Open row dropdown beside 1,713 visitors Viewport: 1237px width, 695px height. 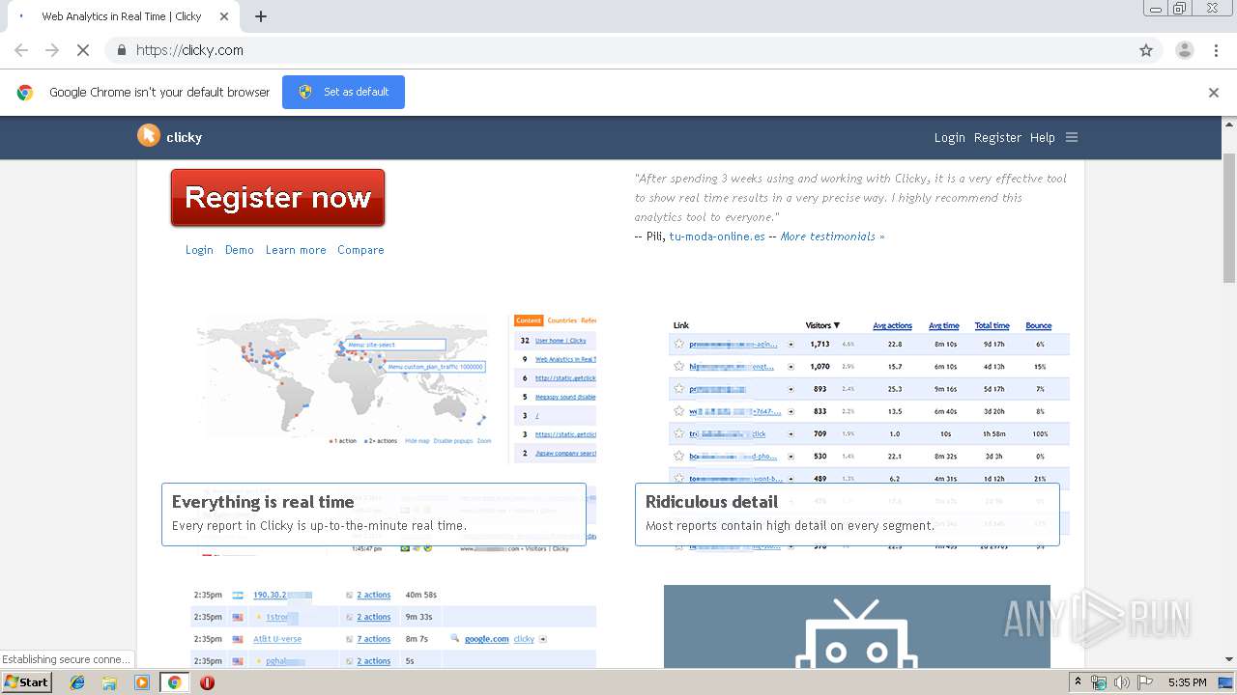[791, 344]
